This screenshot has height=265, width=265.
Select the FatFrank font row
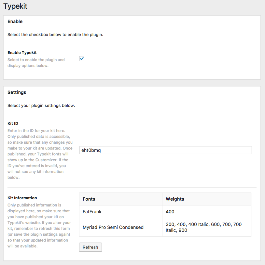pyautogui.click(x=92, y=212)
